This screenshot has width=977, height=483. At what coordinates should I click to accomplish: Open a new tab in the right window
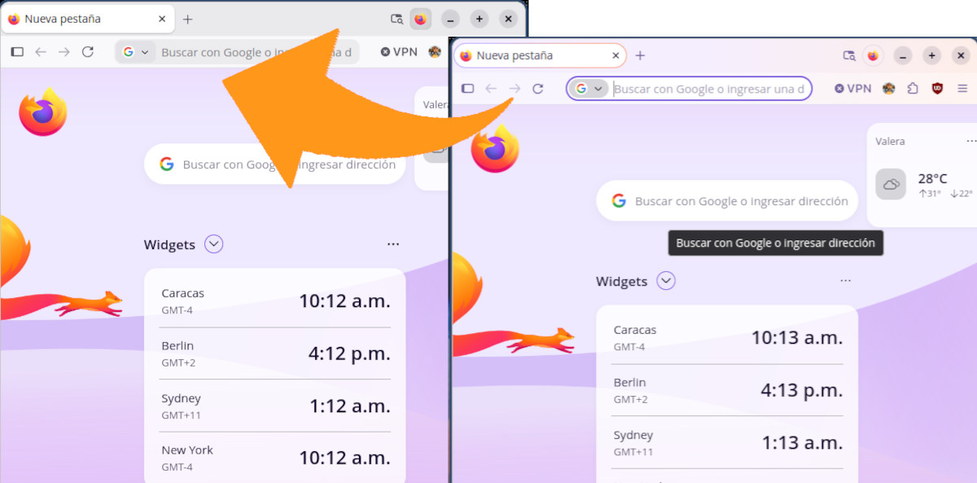pos(640,55)
